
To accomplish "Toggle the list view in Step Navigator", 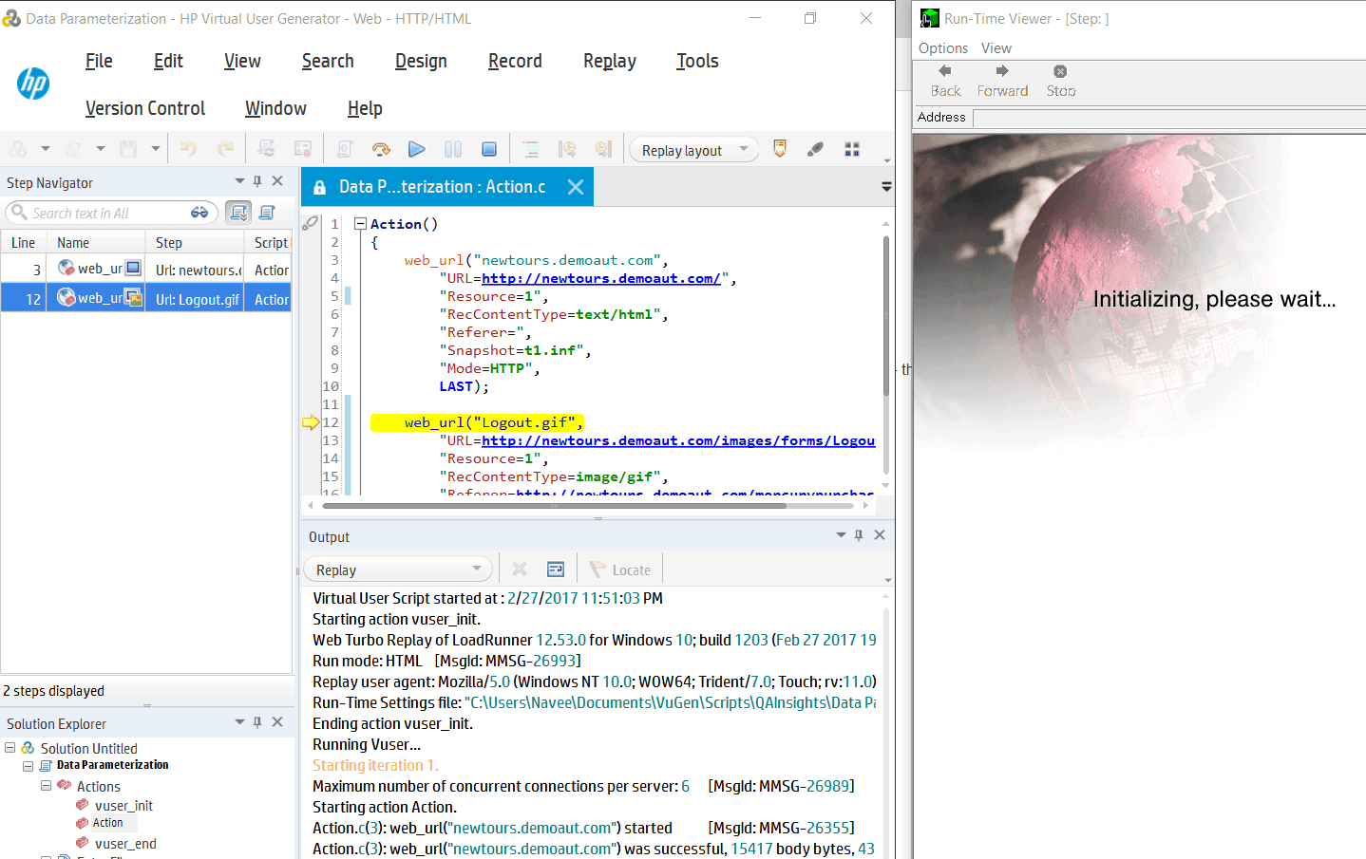I will click(266, 212).
